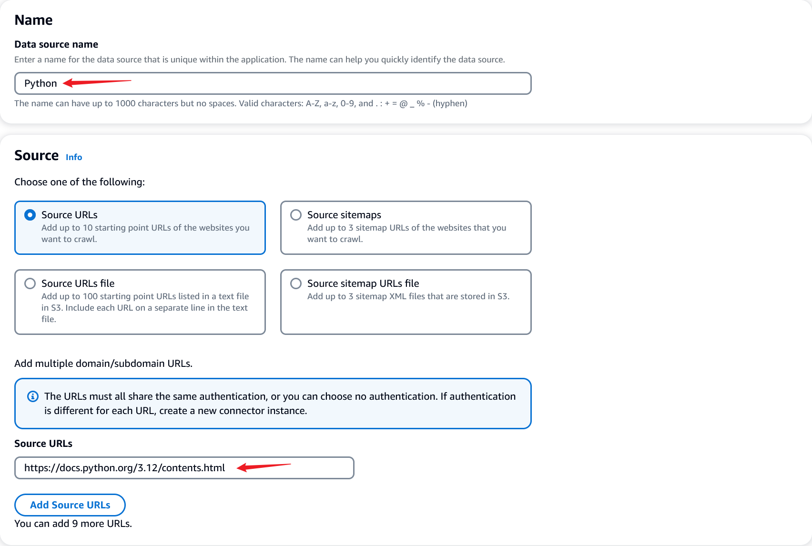Click 'Enter a name for the data source' description

[x=260, y=60]
